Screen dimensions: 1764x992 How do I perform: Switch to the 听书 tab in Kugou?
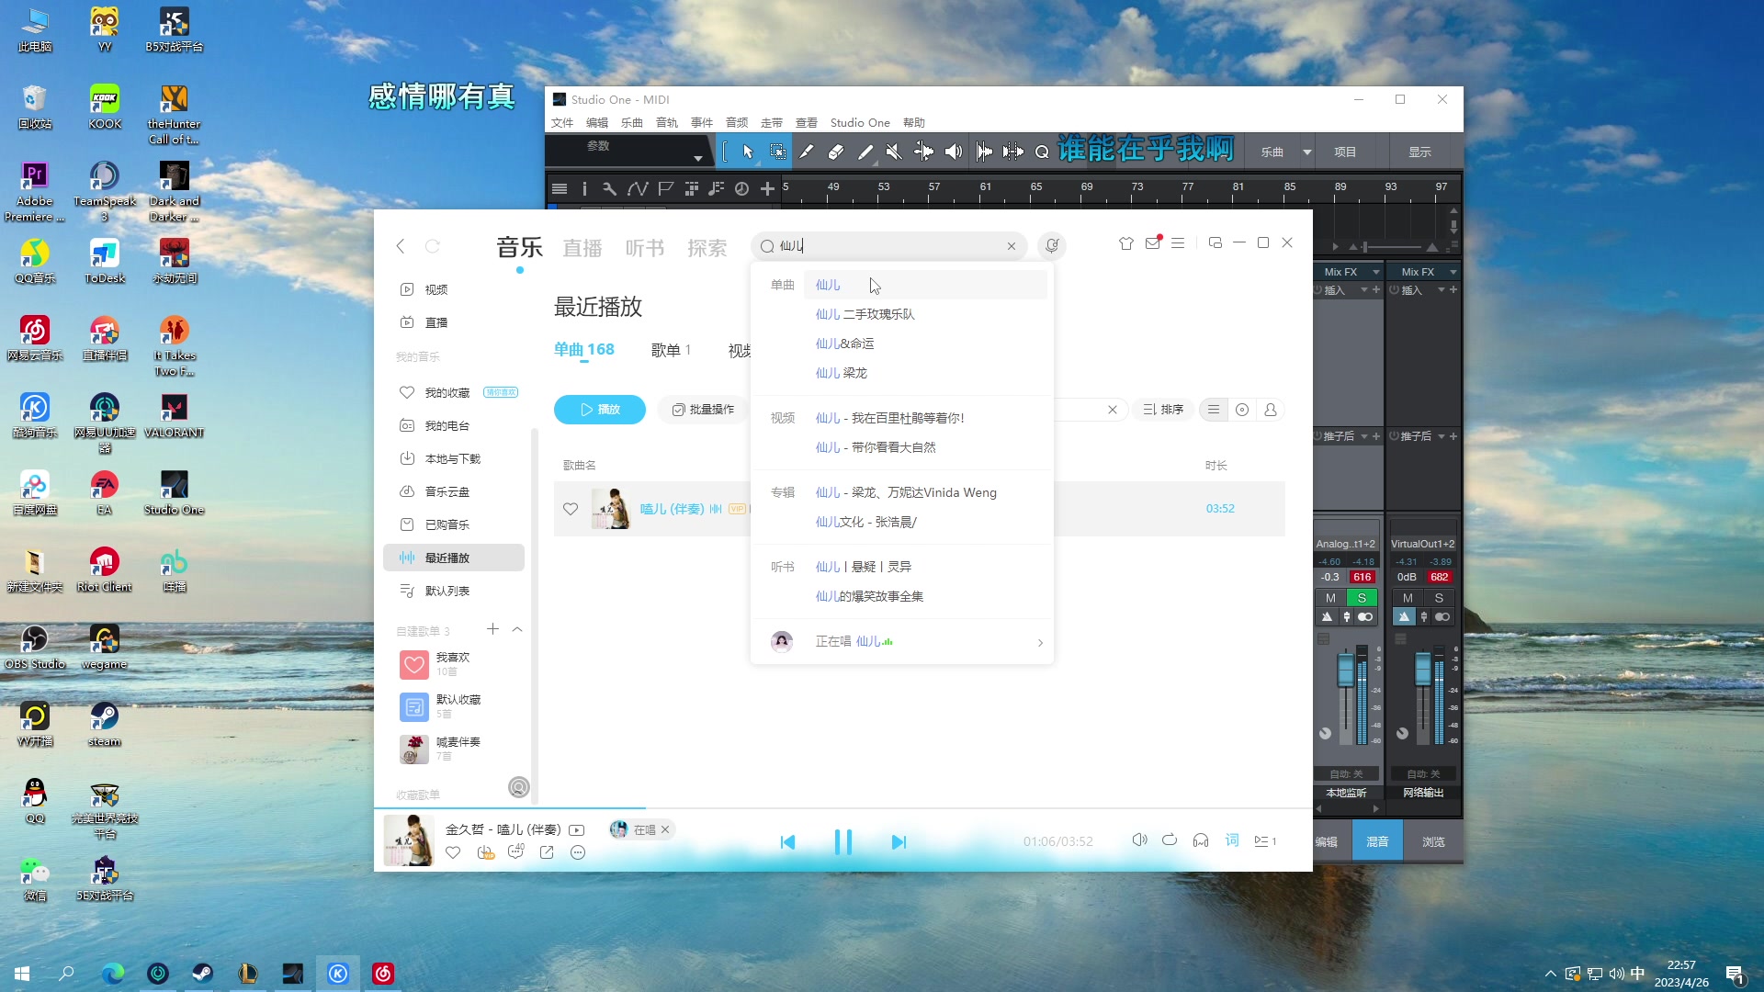(x=645, y=248)
